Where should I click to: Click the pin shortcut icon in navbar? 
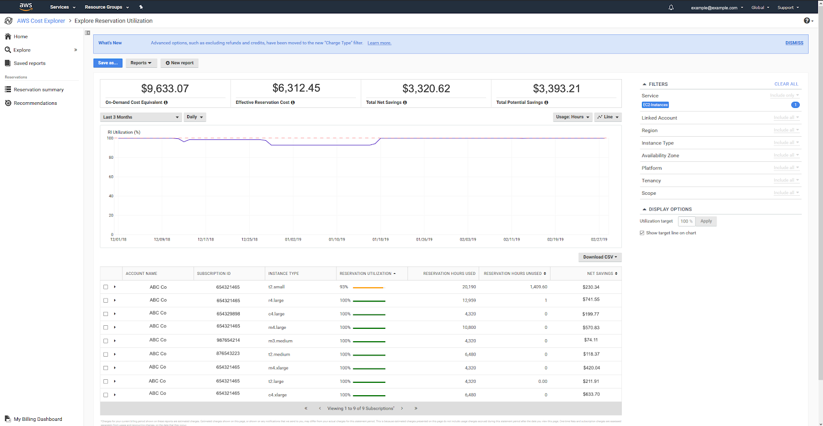point(141,7)
